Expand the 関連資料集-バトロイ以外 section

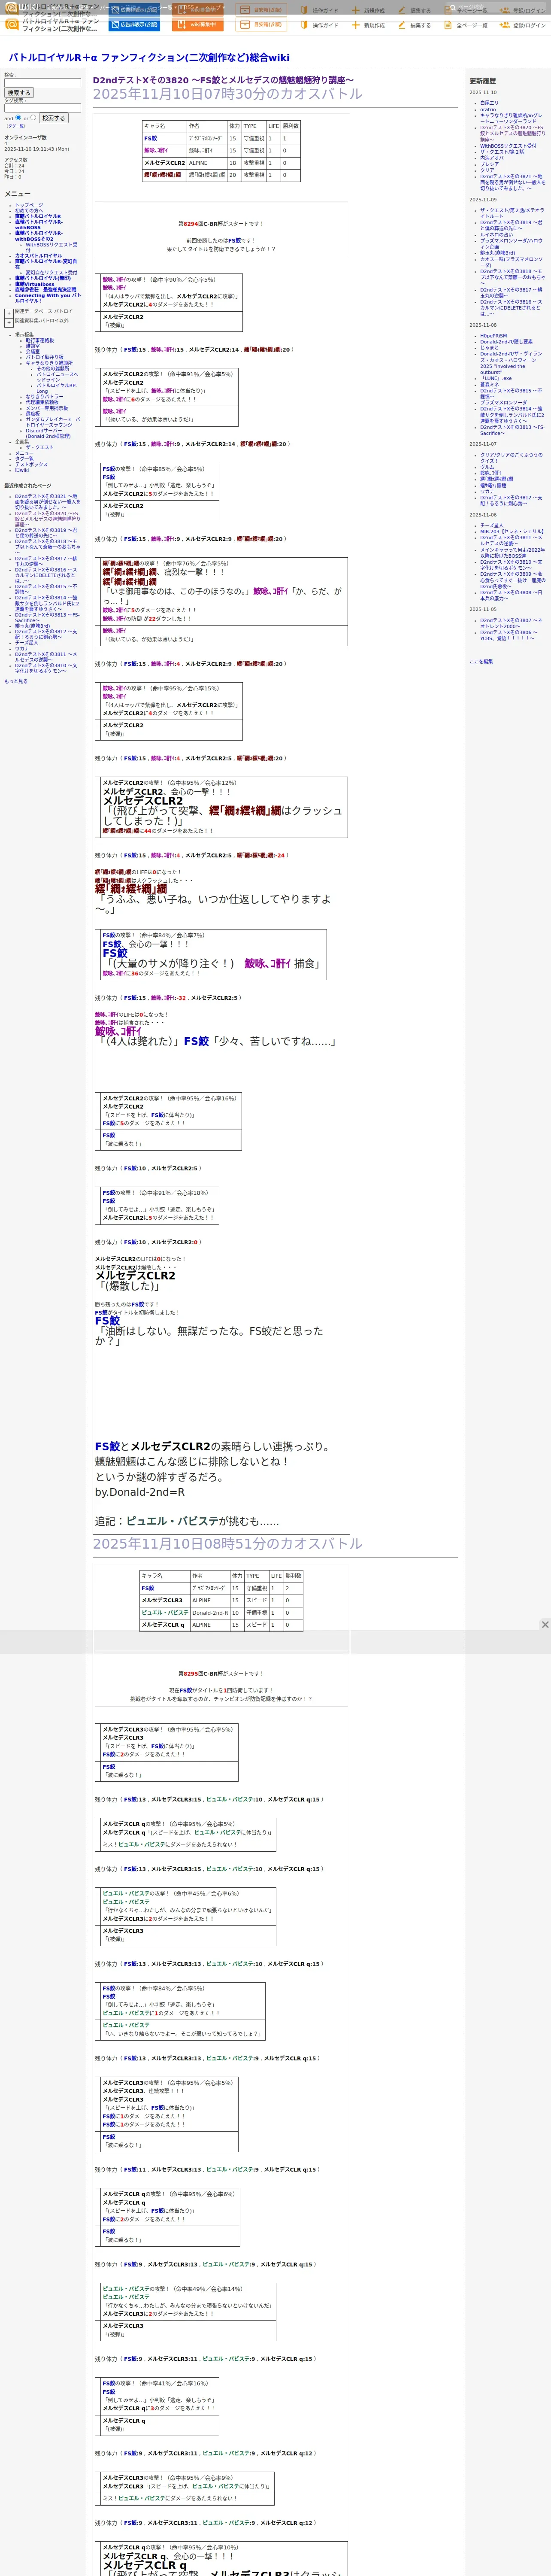click(x=9, y=322)
